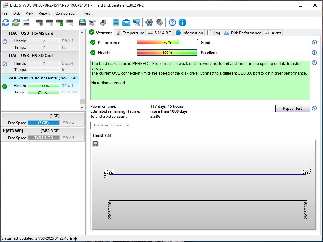Click the refresh icon with warning triangle
This screenshot has width=323, height=242.
[x=16, y=22]
